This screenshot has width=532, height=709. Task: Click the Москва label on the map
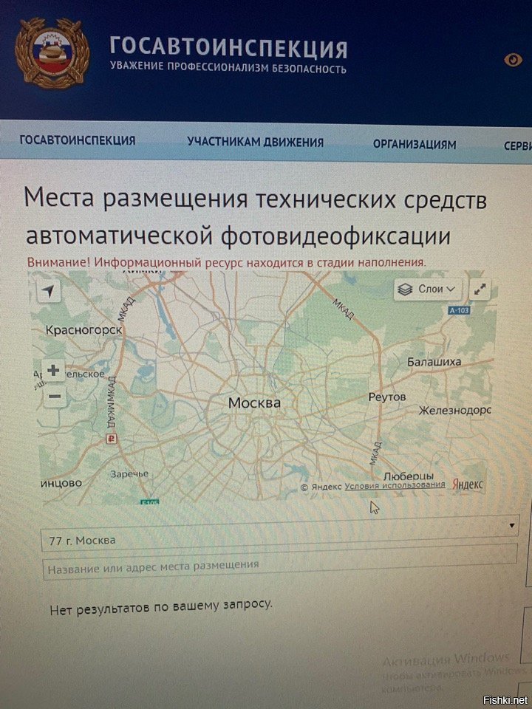254,403
